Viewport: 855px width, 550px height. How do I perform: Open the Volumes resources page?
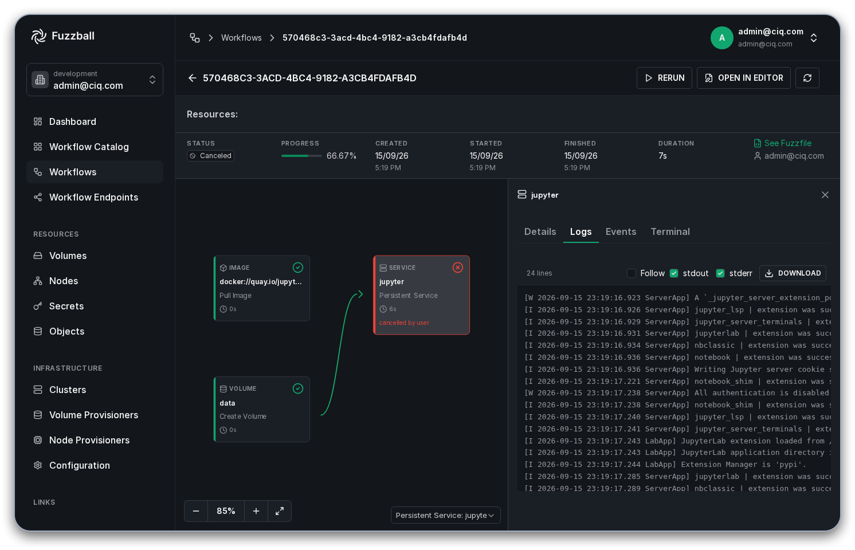point(95,256)
